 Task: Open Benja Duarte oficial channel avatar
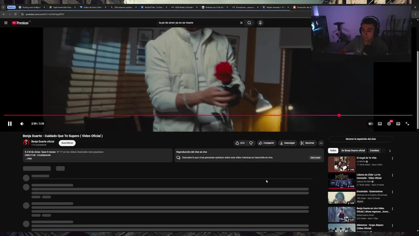[x=26, y=143]
